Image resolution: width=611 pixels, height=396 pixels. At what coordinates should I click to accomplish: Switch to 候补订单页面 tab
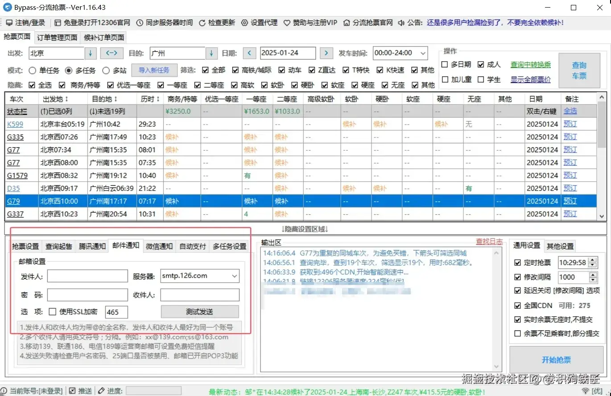103,38
